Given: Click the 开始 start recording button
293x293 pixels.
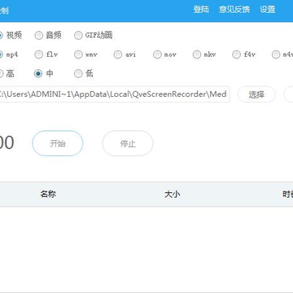Looking at the screenshot, I should click(58, 143).
